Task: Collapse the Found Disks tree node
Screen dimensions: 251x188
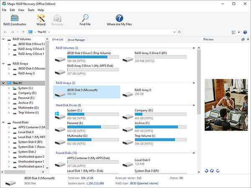Action: click(x=3, y=122)
